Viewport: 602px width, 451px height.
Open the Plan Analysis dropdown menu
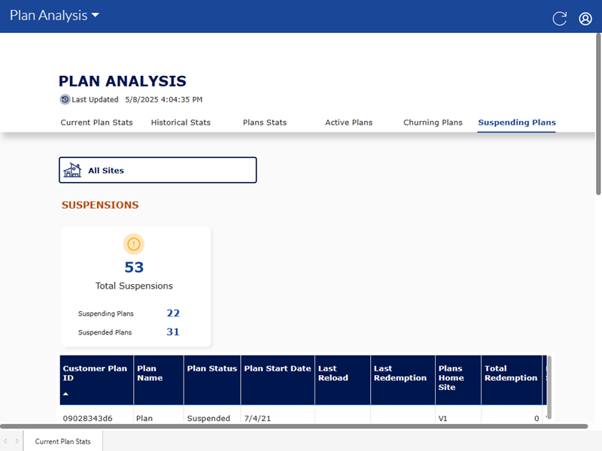pos(54,15)
